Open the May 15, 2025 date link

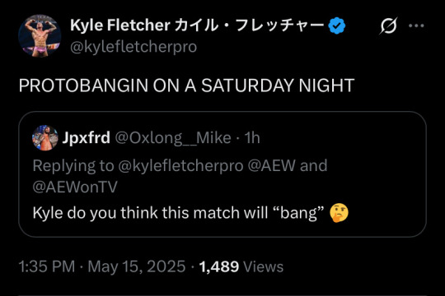(x=137, y=266)
